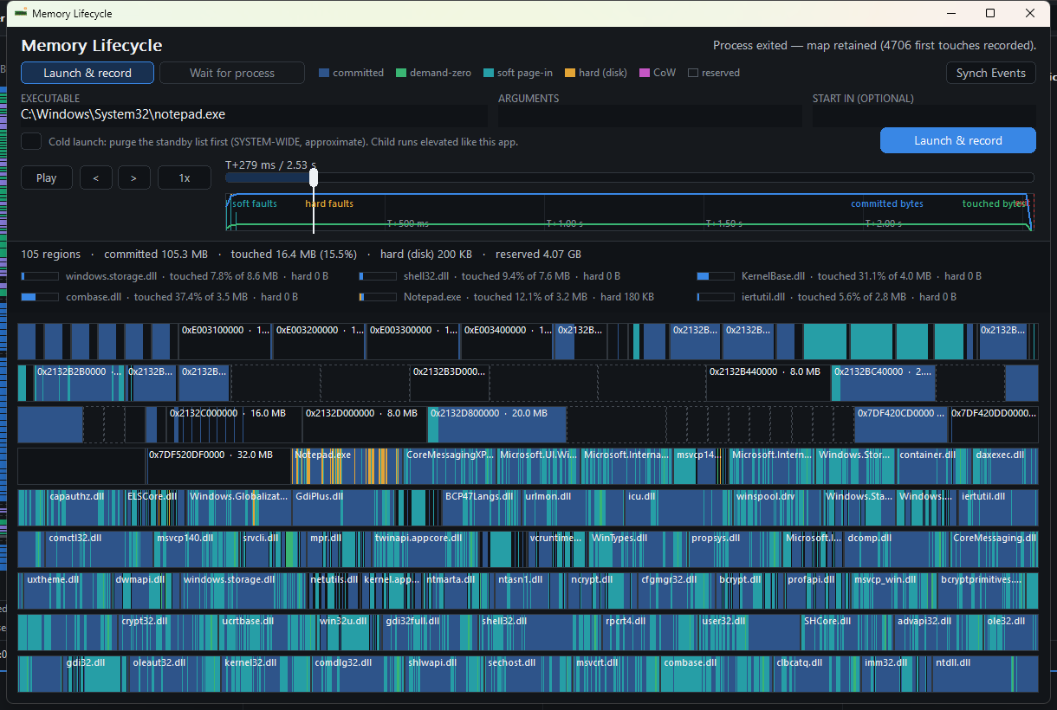Select the 0x2132D800000 20.0 MB region
Screen dimensions: 1057x710
(x=496, y=424)
